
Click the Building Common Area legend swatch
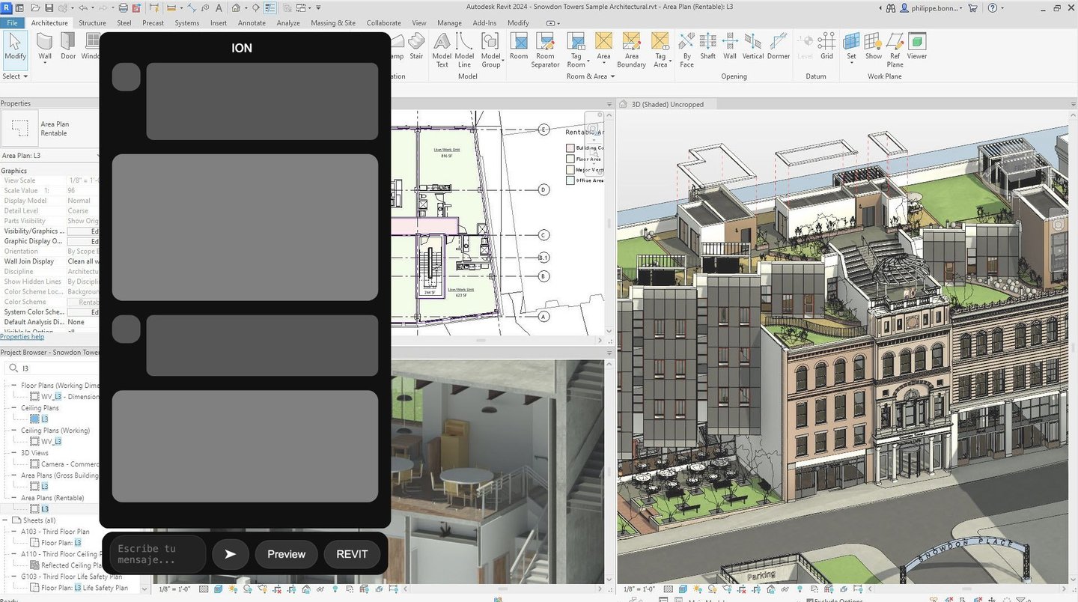click(x=570, y=148)
